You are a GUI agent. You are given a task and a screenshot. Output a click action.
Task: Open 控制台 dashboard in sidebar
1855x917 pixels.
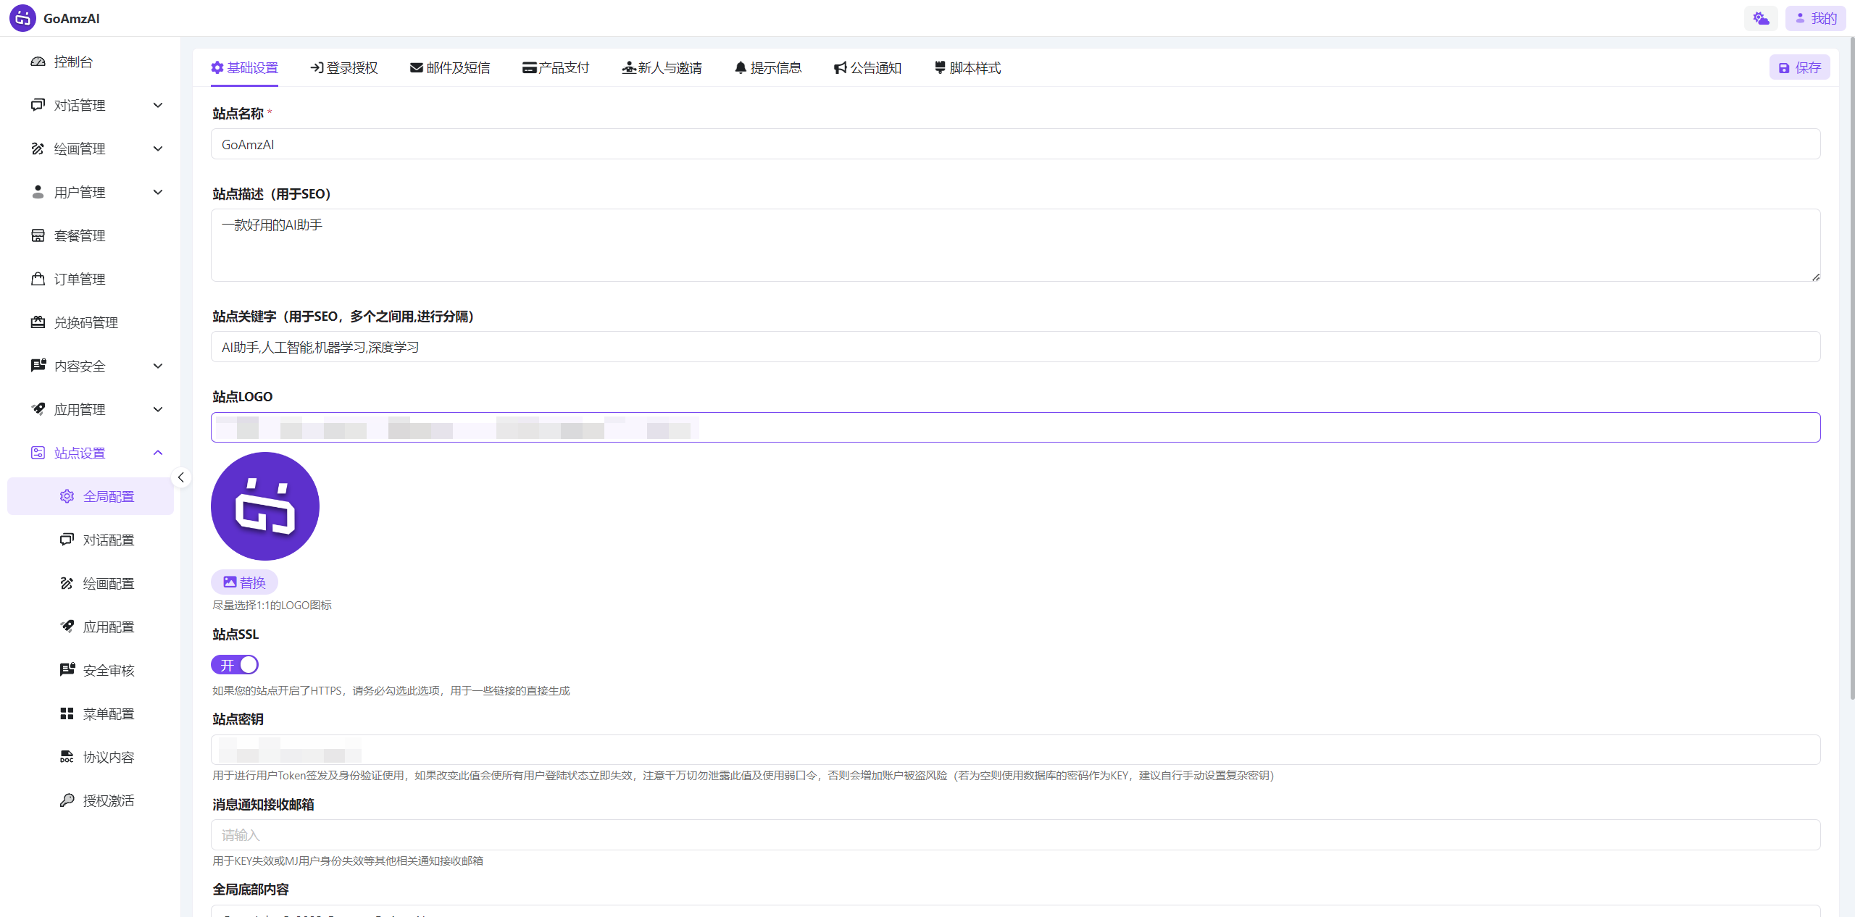(73, 62)
